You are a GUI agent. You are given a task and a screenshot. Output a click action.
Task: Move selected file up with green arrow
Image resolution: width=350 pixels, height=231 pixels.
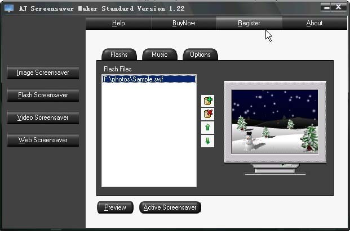click(x=207, y=128)
